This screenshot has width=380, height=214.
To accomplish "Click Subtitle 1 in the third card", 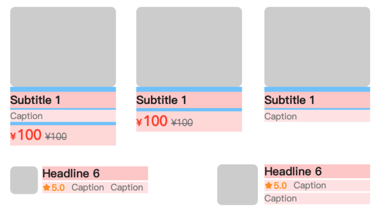I will click(x=289, y=100).
